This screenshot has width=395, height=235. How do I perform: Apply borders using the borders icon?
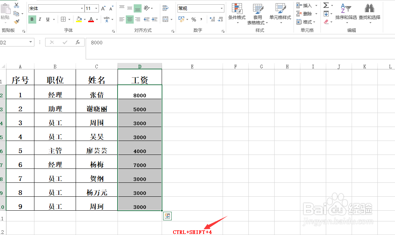pyautogui.click(x=63, y=19)
